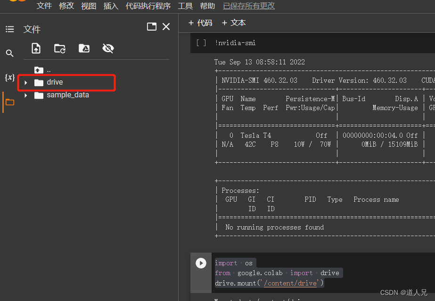Expand the sample_data folder arrow
The height and width of the screenshot is (301, 435).
26,95
